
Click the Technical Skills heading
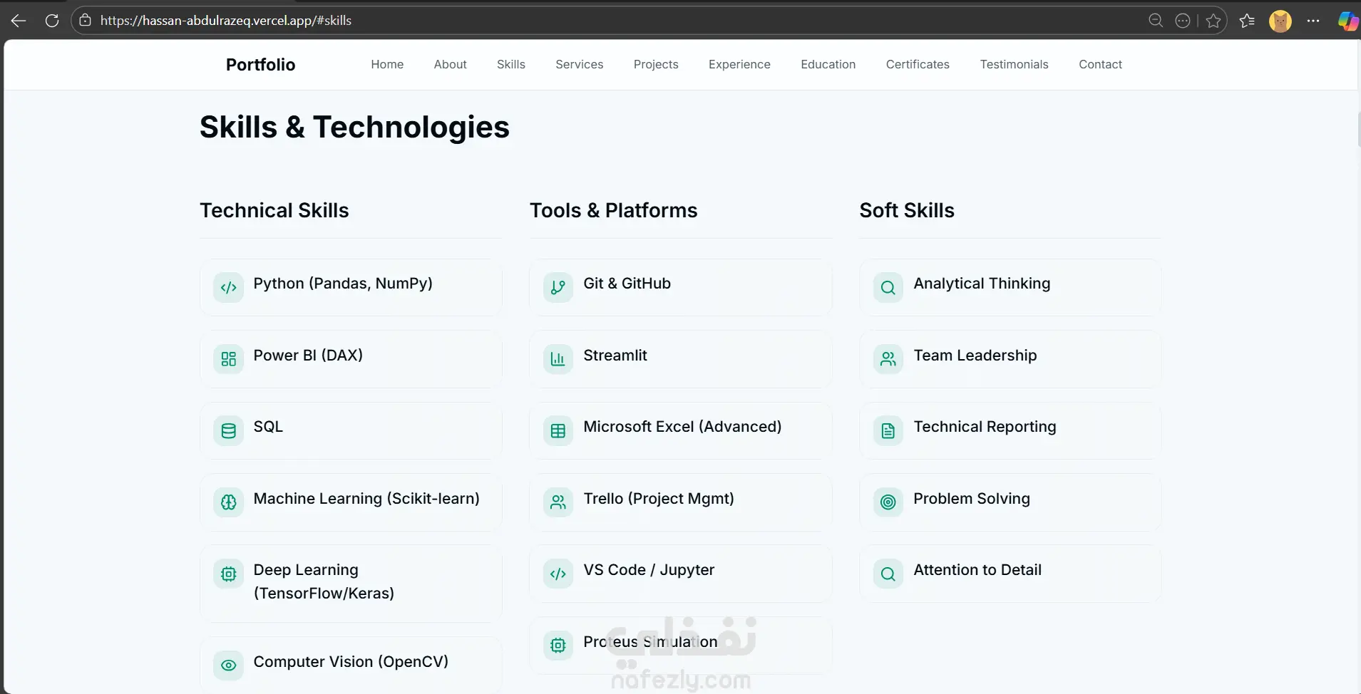pyautogui.click(x=274, y=210)
